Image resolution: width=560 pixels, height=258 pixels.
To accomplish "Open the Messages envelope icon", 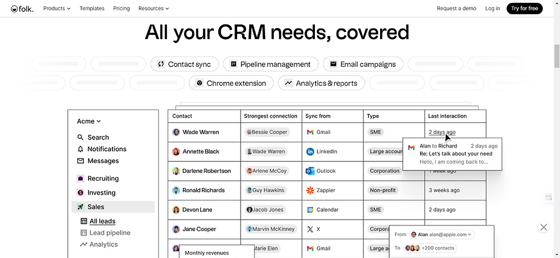I will [81, 161].
